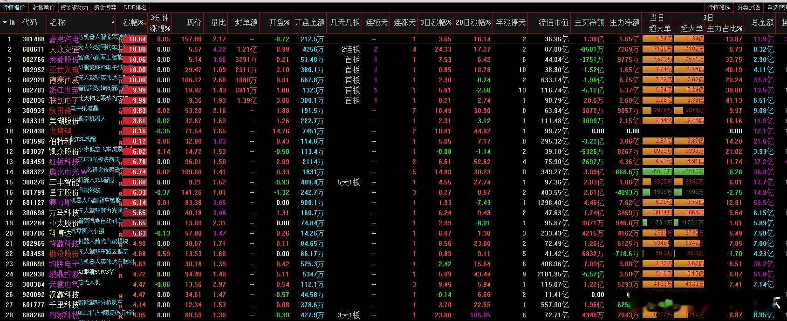This screenshot has height=321, width=787.
Task: Sort by 涨幅% column with red arrow
Action: pos(134,22)
